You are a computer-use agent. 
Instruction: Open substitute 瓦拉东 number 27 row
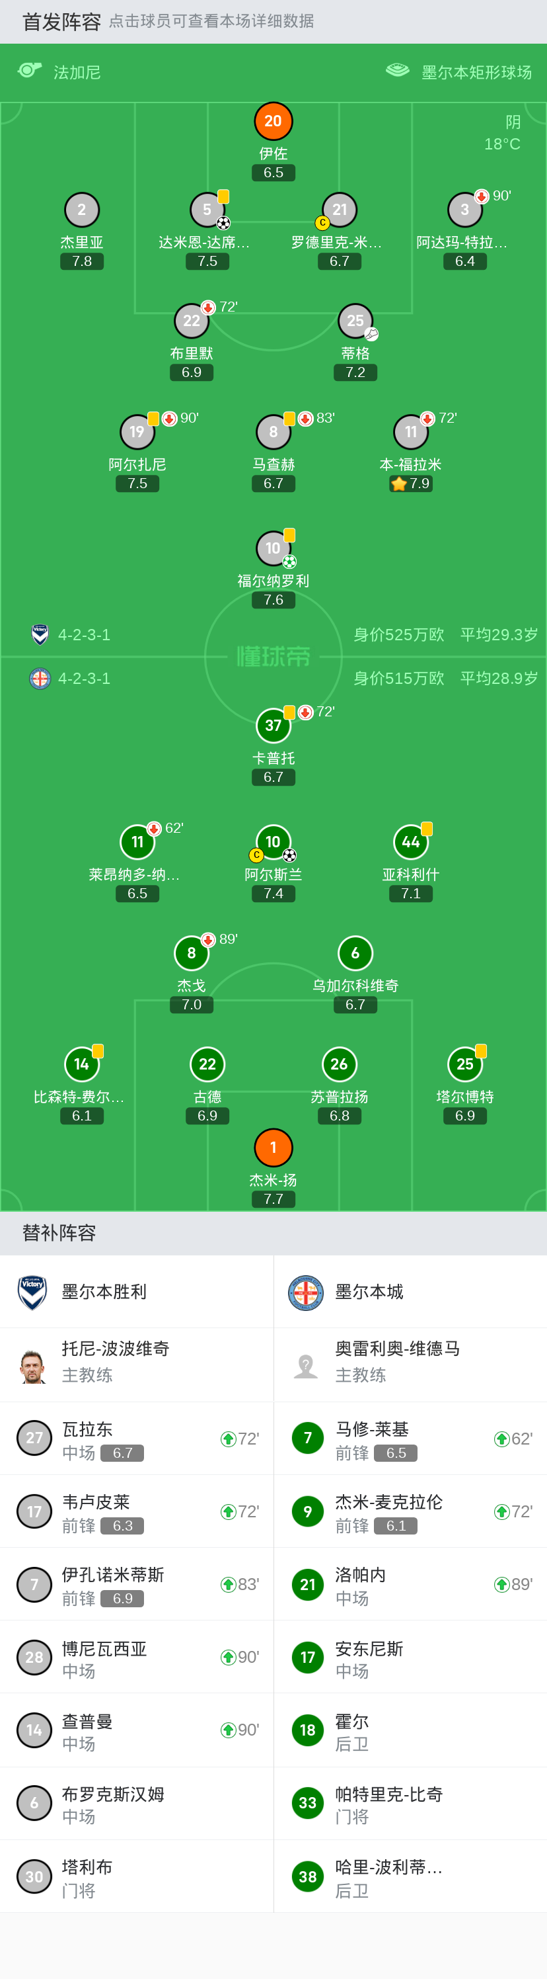tap(137, 1439)
